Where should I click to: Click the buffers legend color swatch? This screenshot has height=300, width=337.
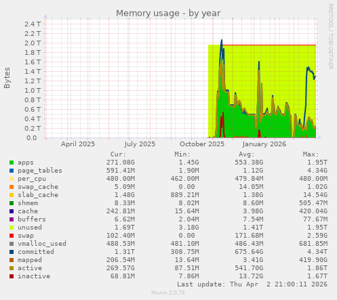click(x=12, y=219)
